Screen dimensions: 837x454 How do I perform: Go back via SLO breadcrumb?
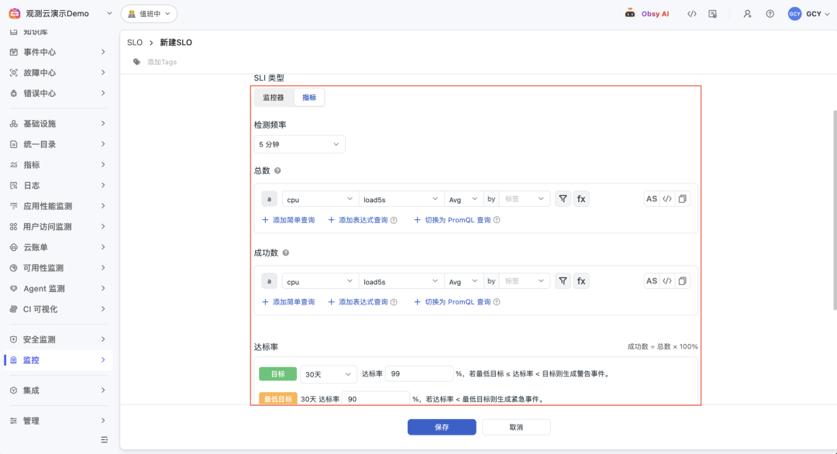135,43
